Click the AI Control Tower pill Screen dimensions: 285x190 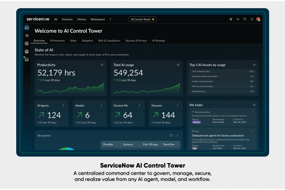(x=142, y=19)
